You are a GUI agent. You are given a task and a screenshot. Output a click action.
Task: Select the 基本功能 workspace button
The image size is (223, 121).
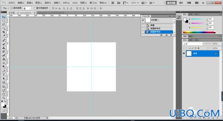[171, 3]
